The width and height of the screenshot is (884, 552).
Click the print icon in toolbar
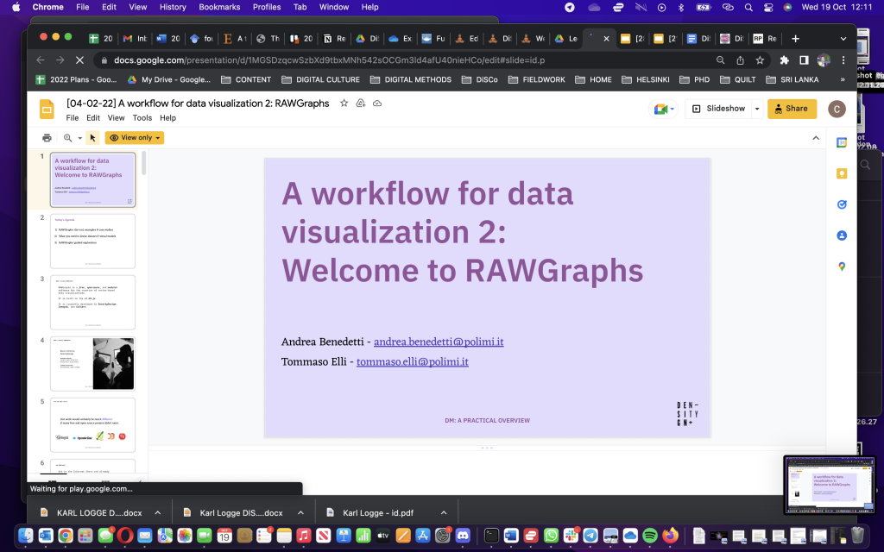tap(47, 138)
